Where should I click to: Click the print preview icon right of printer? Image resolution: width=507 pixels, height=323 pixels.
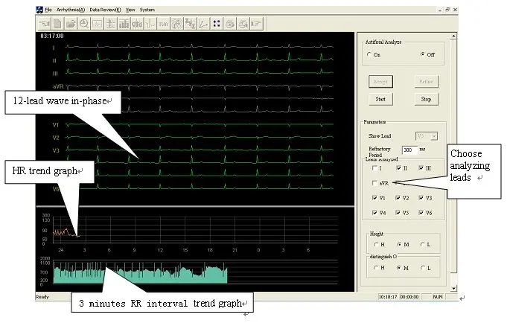[243, 24]
